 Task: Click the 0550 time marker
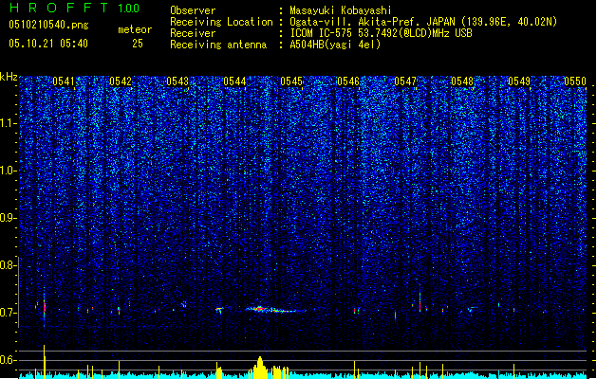[575, 81]
